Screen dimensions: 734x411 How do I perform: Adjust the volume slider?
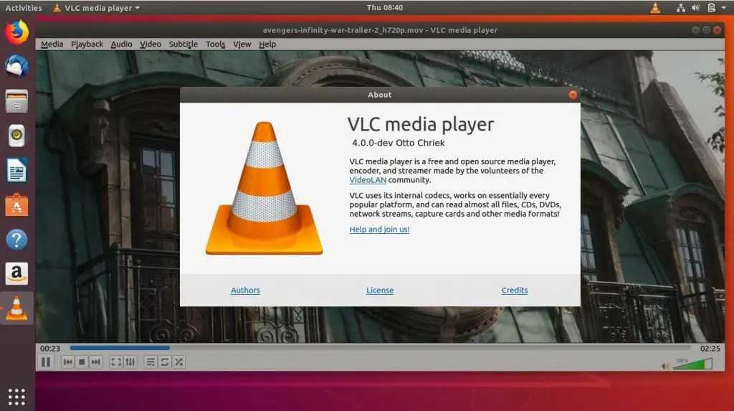(x=692, y=364)
